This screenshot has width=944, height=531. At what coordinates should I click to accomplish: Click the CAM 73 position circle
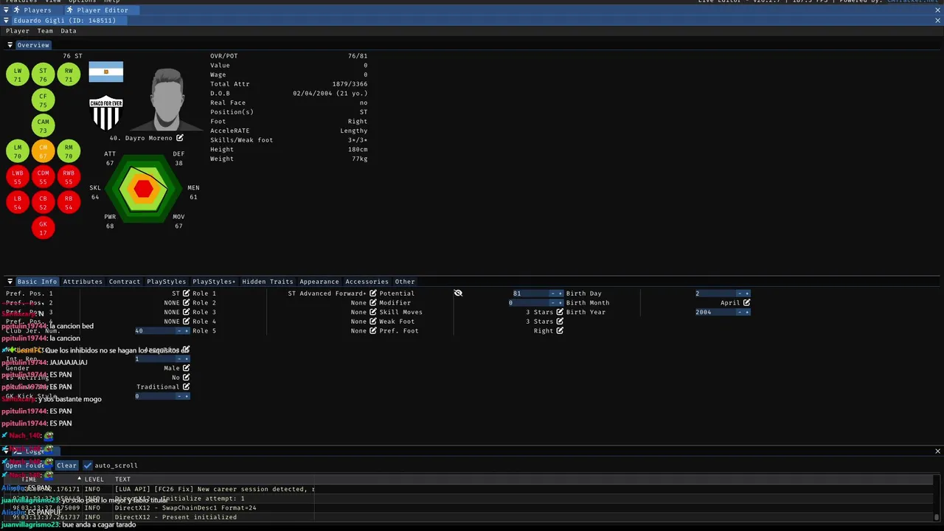click(x=43, y=125)
